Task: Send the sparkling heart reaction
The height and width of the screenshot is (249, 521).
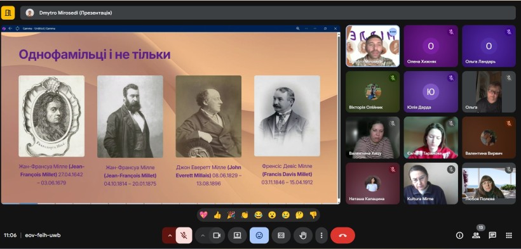Action: click(204, 215)
